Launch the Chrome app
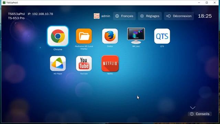220x124 pixels. (x=58, y=36)
